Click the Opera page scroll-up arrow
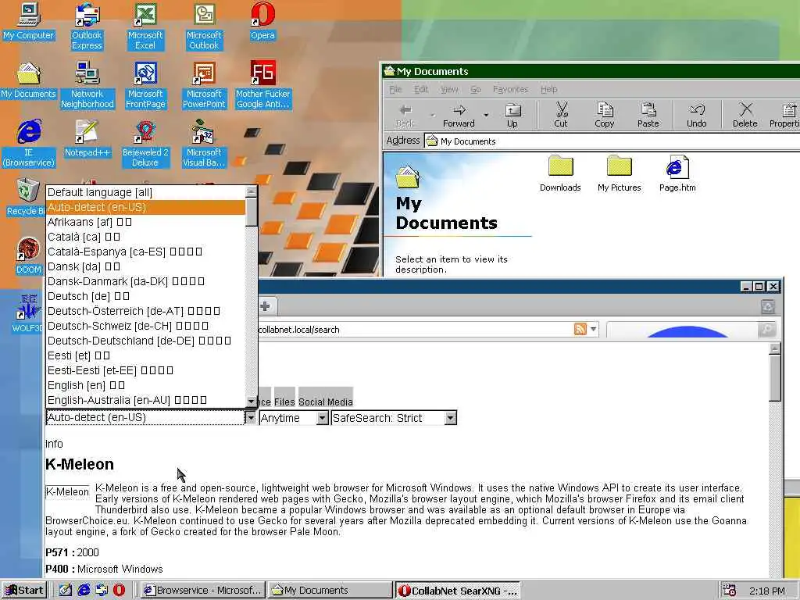Viewport: 800px width, 600px height. click(x=774, y=348)
